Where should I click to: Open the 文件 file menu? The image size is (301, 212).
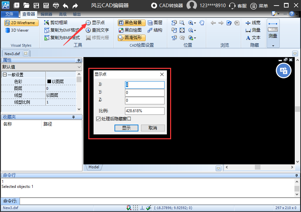tap(9, 14)
